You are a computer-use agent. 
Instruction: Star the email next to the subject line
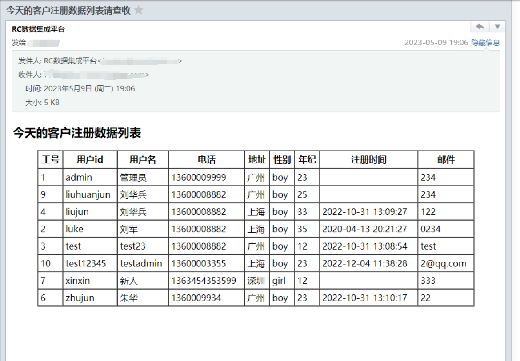139,10
